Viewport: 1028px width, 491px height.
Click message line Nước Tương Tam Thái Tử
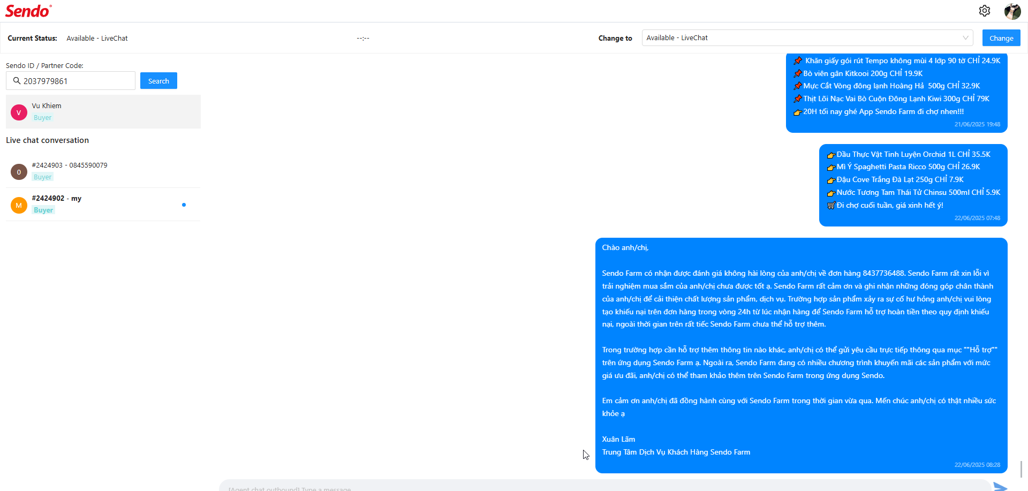[913, 192]
